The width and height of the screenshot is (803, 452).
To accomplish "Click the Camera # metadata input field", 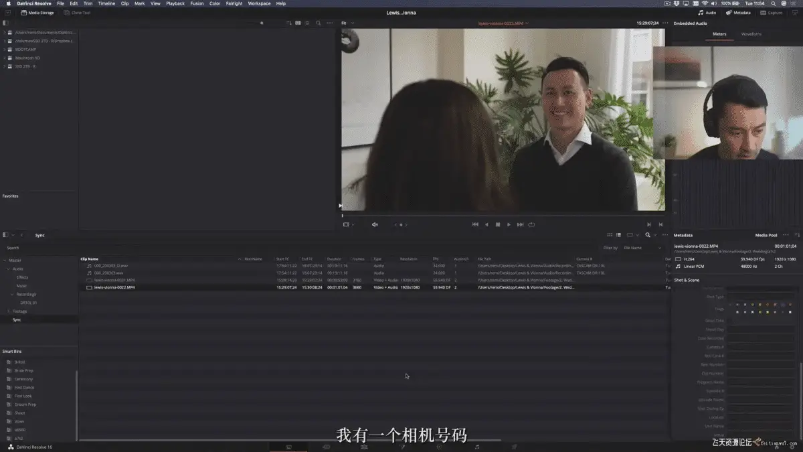I will coord(762,347).
